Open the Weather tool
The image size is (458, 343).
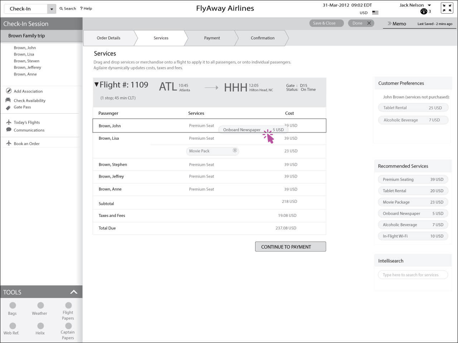coord(40,308)
